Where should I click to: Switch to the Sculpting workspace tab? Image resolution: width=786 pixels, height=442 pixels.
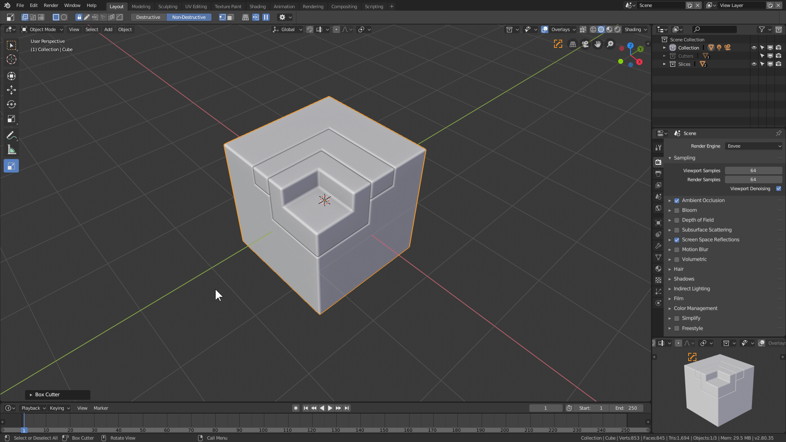(x=167, y=6)
